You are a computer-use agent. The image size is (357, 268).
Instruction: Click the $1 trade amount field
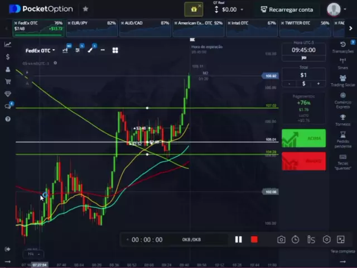303,75
